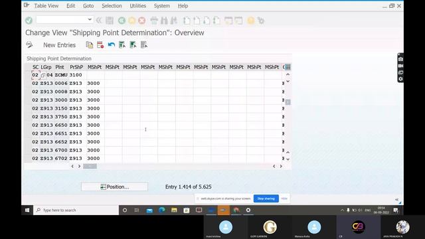The image size is (425, 239).
Task: Click plant cell 6702
Action: (x=61, y=159)
